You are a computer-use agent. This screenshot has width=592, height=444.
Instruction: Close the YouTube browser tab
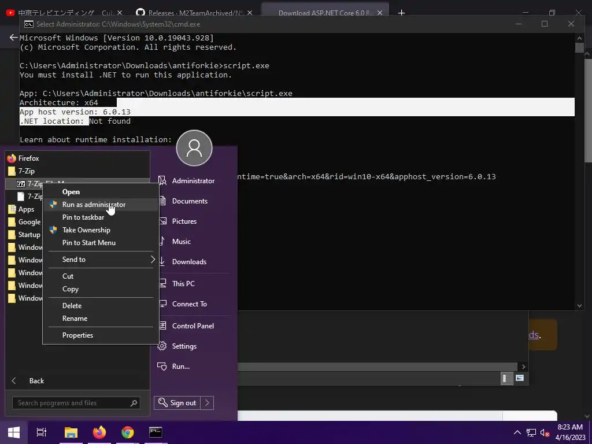click(120, 13)
